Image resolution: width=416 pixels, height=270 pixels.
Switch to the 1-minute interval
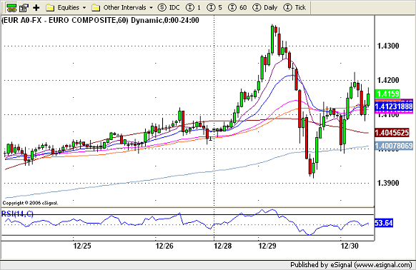tap(193, 8)
